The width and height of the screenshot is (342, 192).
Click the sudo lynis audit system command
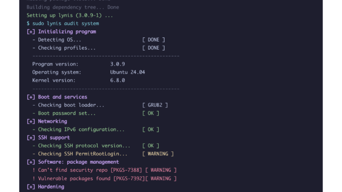[x=66, y=23]
